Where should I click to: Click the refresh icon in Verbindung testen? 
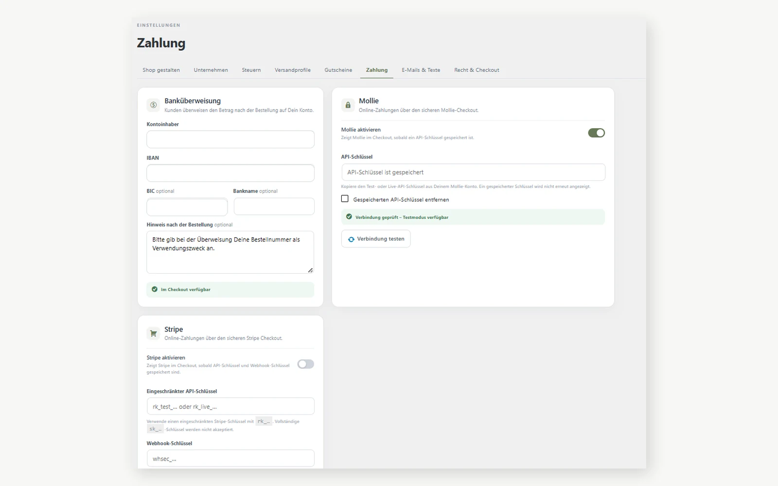tap(351, 239)
